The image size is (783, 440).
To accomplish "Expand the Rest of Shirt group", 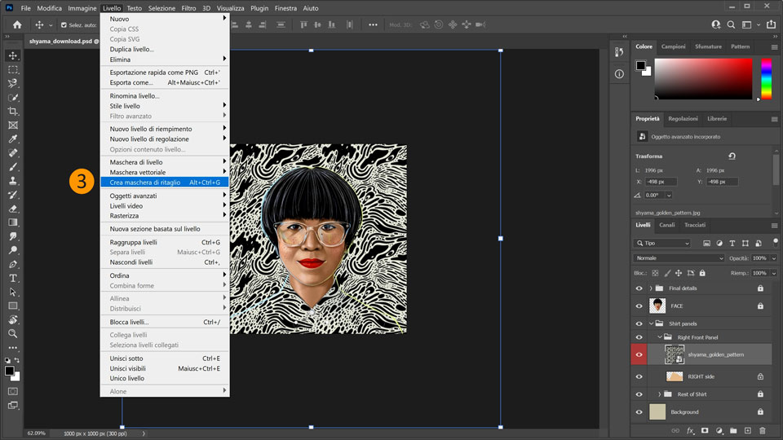I will point(660,394).
